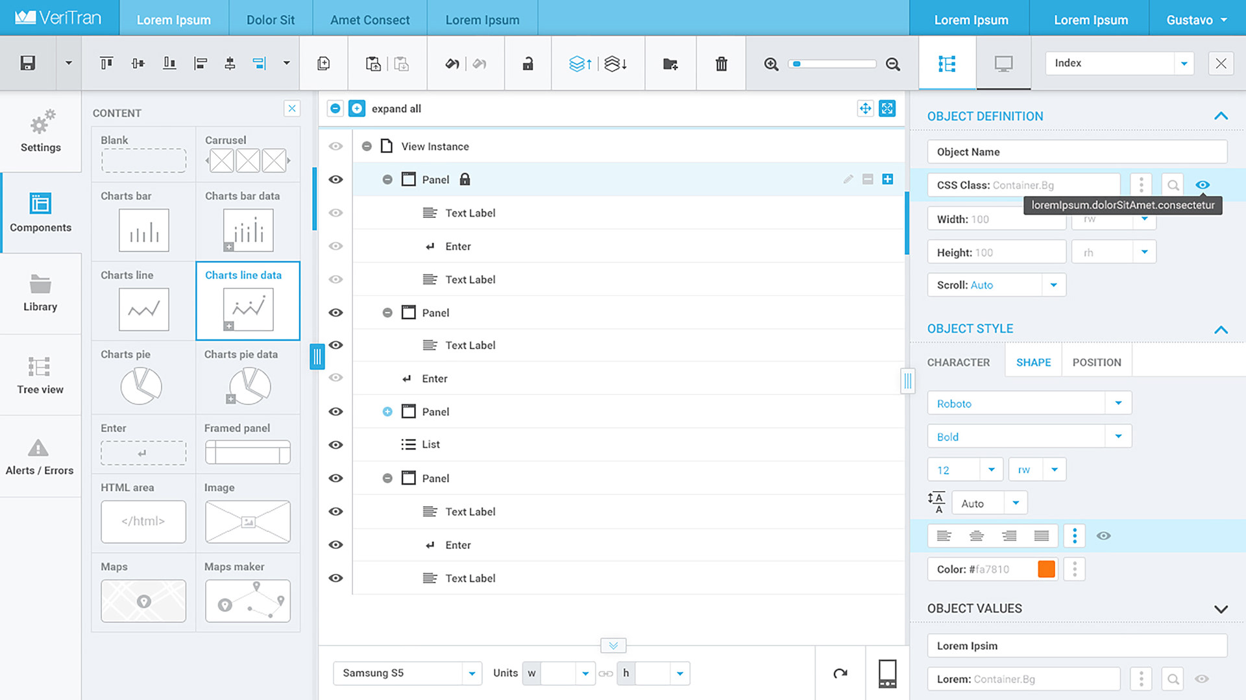Toggle visibility of the collapsed Panel row
The height and width of the screenshot is (700, 1246).
pos(336,411)
